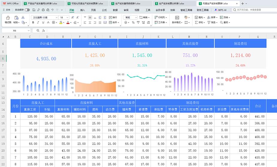Image resolution: width=277 pixels, height=167 pixels.
Task: Click the vertical middle-align icon
Action: point(90,17)
